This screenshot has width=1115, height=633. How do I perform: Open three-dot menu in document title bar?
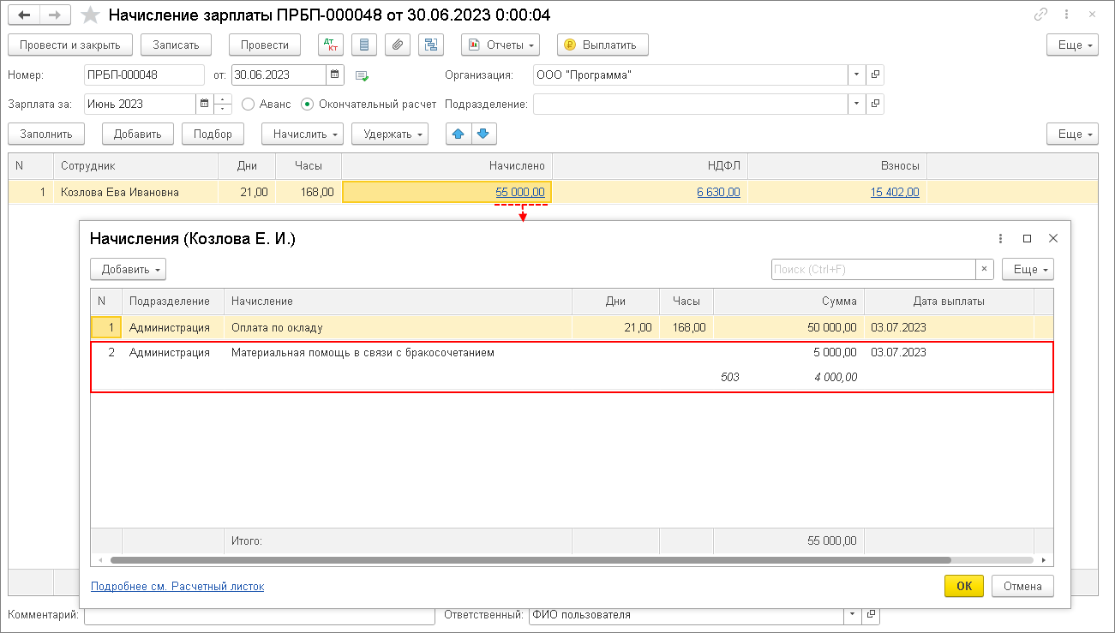coord(1067,15)
